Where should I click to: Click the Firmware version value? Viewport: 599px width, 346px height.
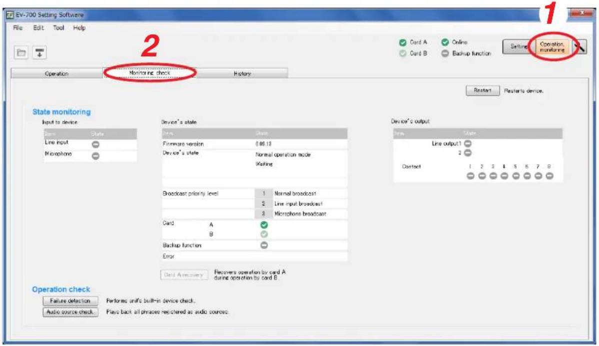tap(263, 144)
